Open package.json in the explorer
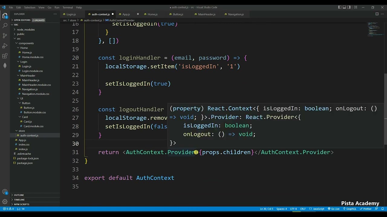The image size is (387, 217). coord(25,163)
